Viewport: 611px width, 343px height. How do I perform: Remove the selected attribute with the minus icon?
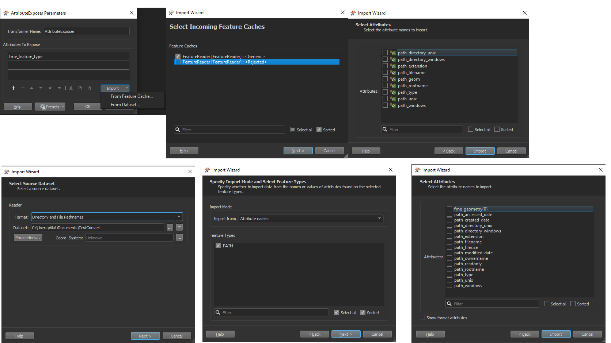tap(23, 88)
